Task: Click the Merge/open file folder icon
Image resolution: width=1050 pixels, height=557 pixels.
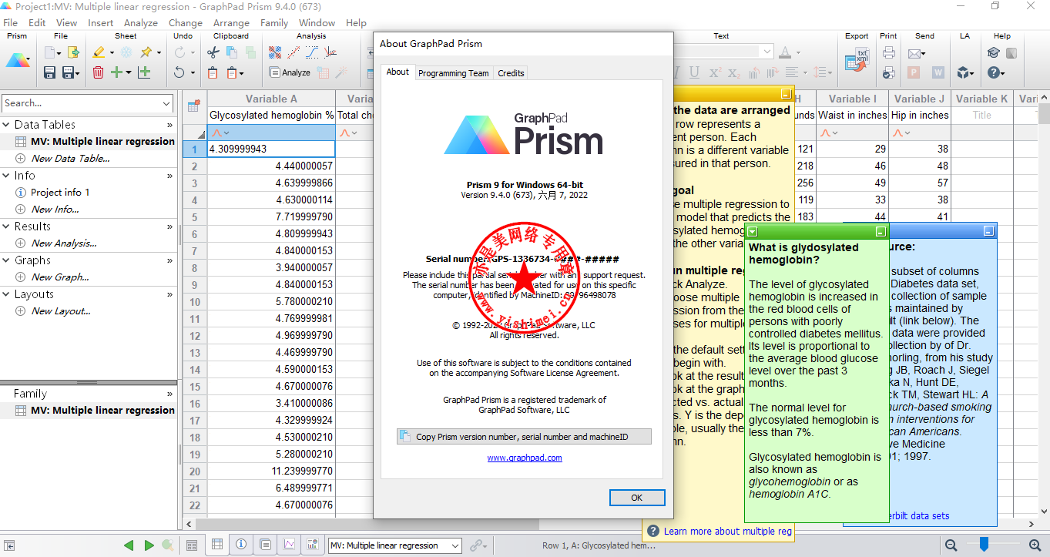Action: 73,52
